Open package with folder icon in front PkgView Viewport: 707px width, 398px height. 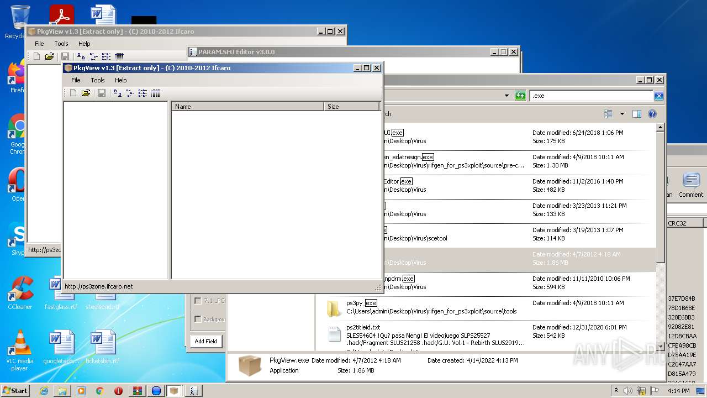click(86, 93)
